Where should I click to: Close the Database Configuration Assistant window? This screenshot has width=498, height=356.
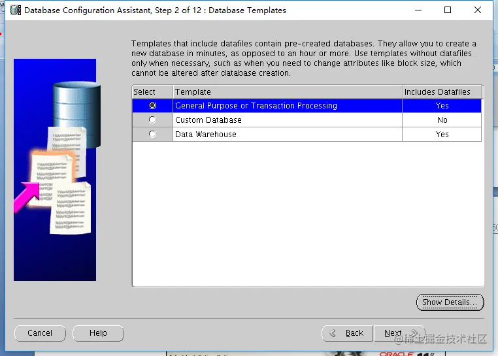point(477,10)
